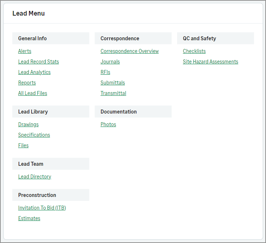The width and height of the screenshot is (266, 243).
Task: Open the Estimates link
Action: click(29, 218)
